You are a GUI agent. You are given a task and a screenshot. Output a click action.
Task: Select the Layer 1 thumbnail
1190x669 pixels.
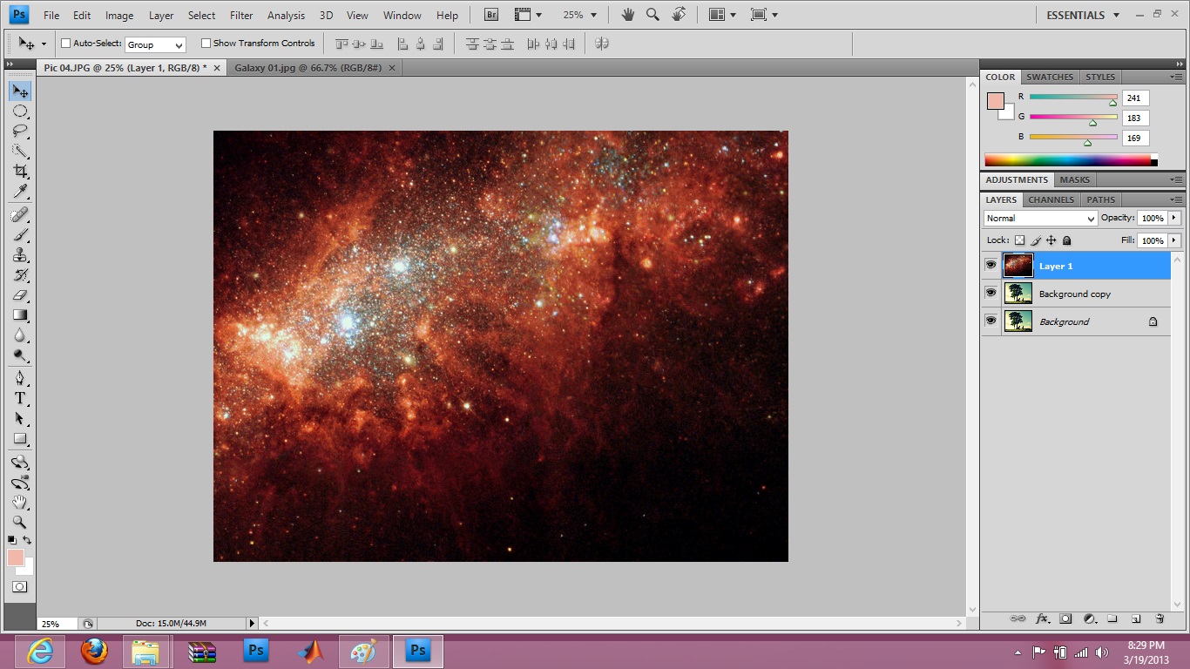pyautogui.click(x=1018, y=266)
